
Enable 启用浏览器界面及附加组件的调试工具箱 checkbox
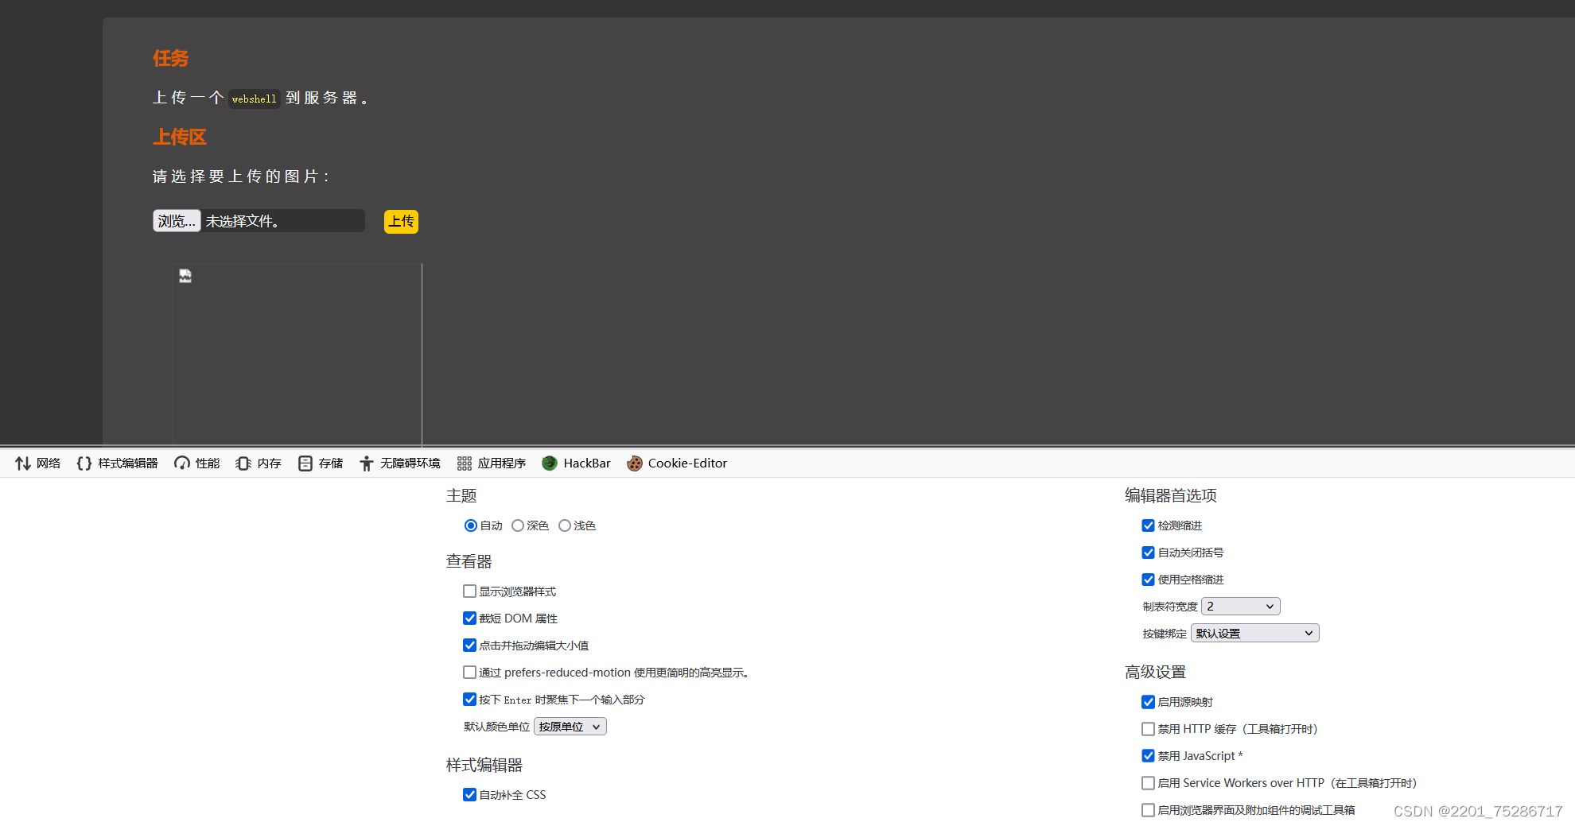coord(1148,810)
